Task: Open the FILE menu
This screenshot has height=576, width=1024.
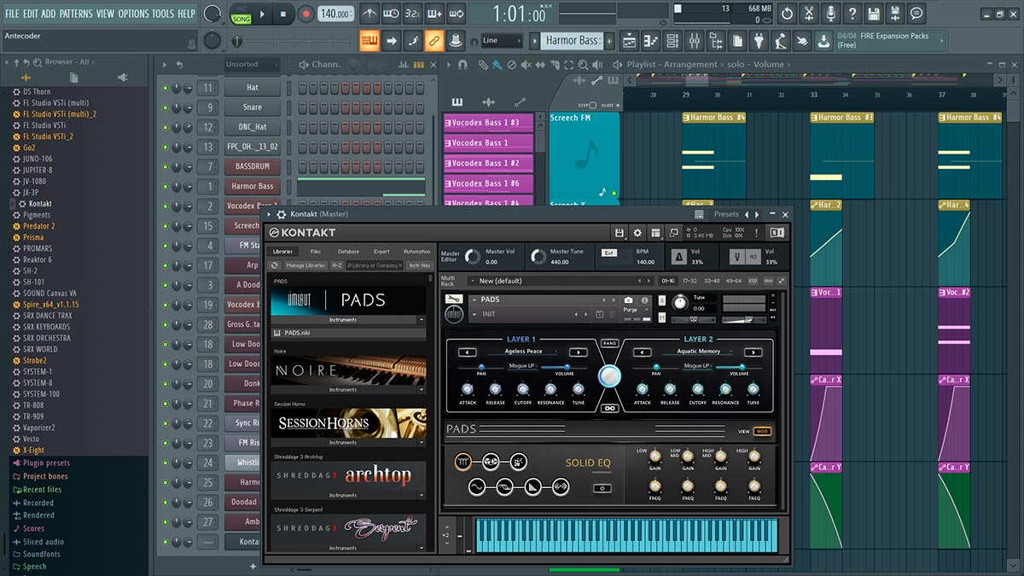Action: tap(12, 14)
